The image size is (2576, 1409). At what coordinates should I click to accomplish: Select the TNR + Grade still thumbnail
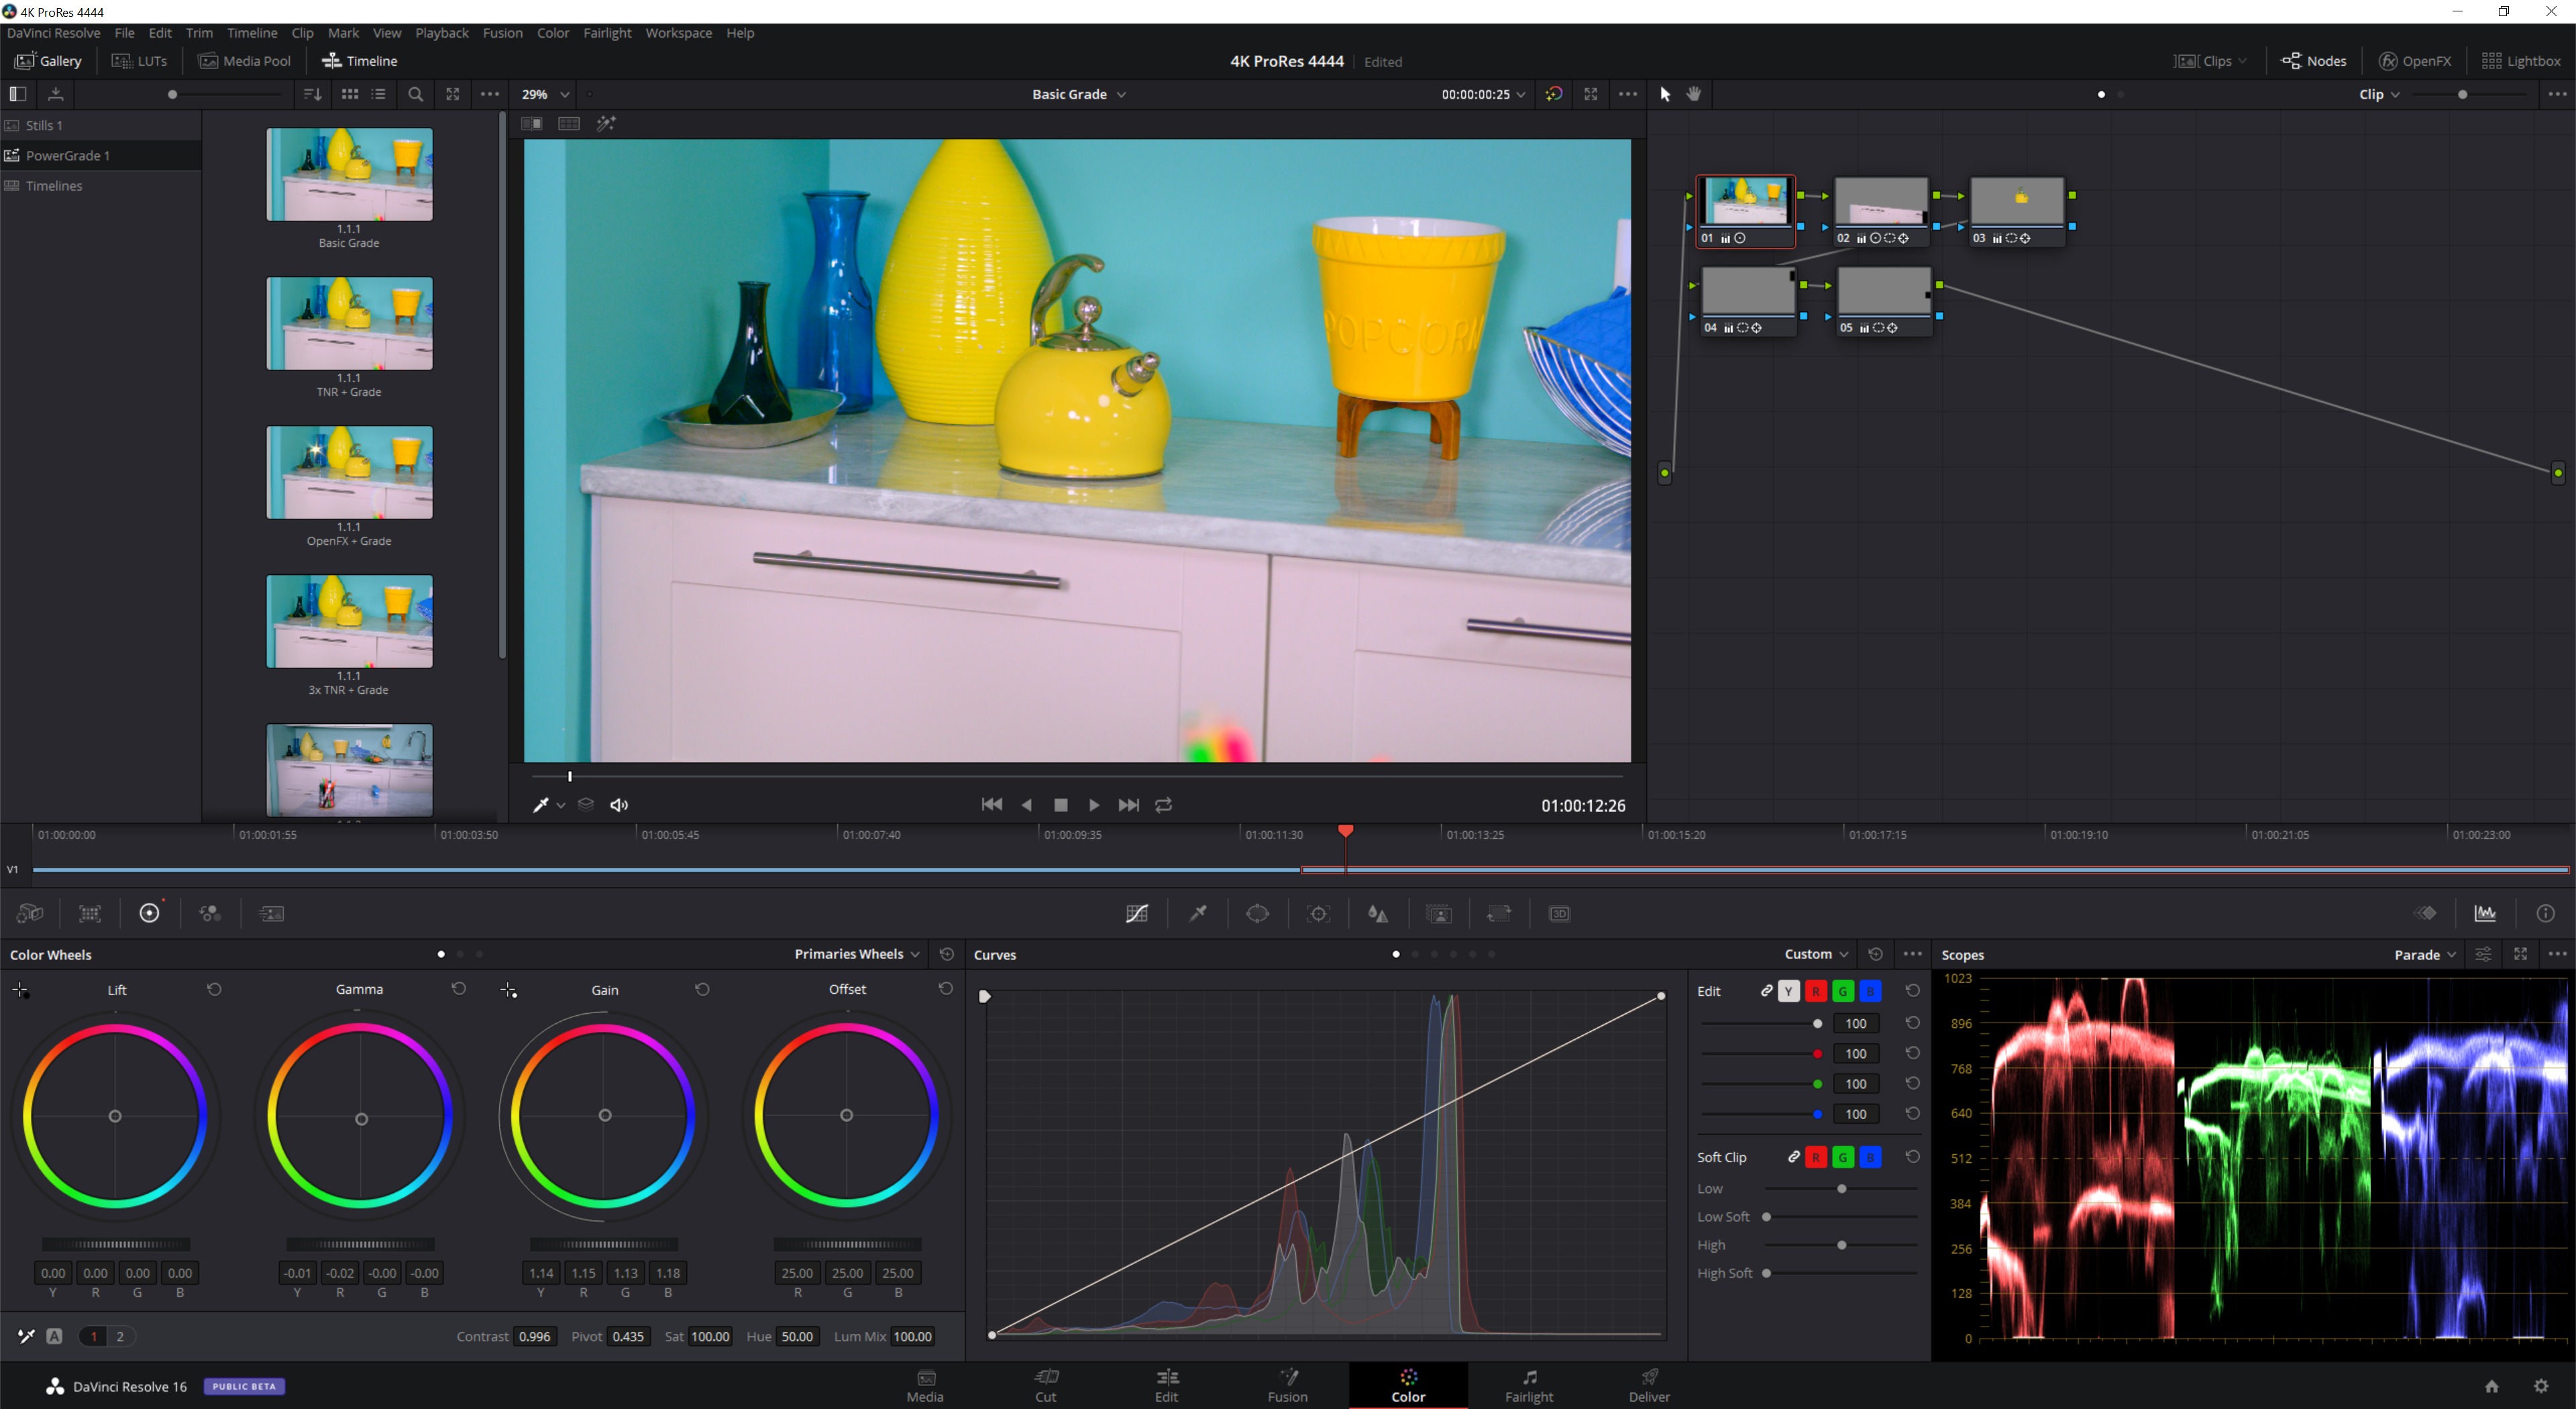point(349,324)
